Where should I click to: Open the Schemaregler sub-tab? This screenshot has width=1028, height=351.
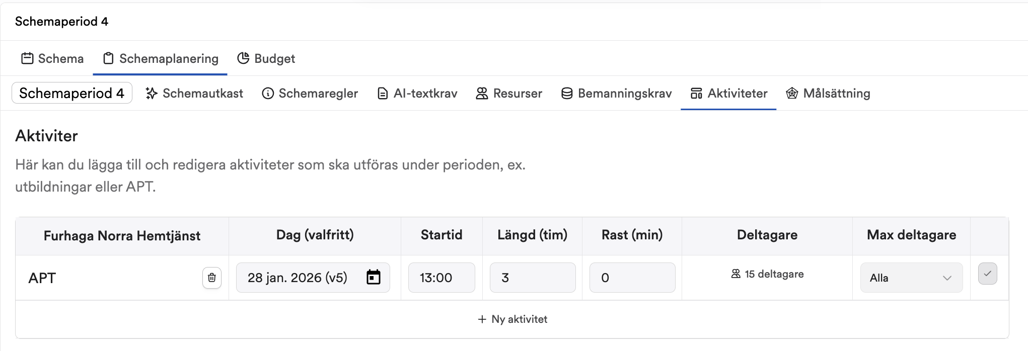pos(310,93)
